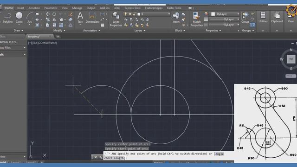The width and height of the screenshot is (297, 167).
Task: Click the Dimension tool
Action: pos(92,18)
